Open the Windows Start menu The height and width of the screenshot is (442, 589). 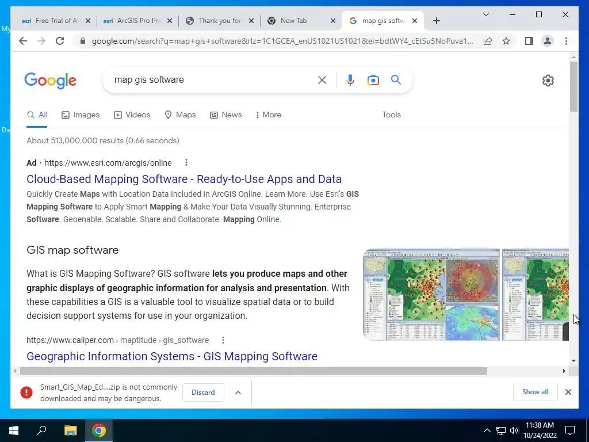click(x=14, y=430)
